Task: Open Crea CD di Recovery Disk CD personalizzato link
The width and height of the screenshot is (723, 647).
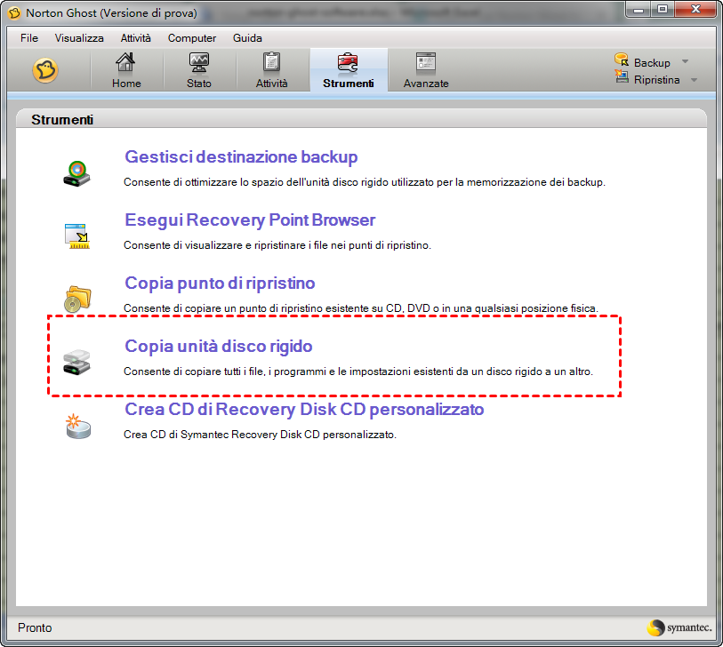Action: click(x=304, y=409)
